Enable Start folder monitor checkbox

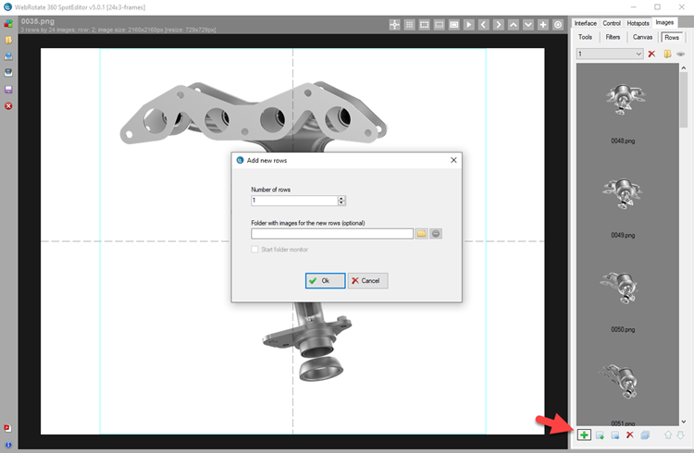pos(254,250)
